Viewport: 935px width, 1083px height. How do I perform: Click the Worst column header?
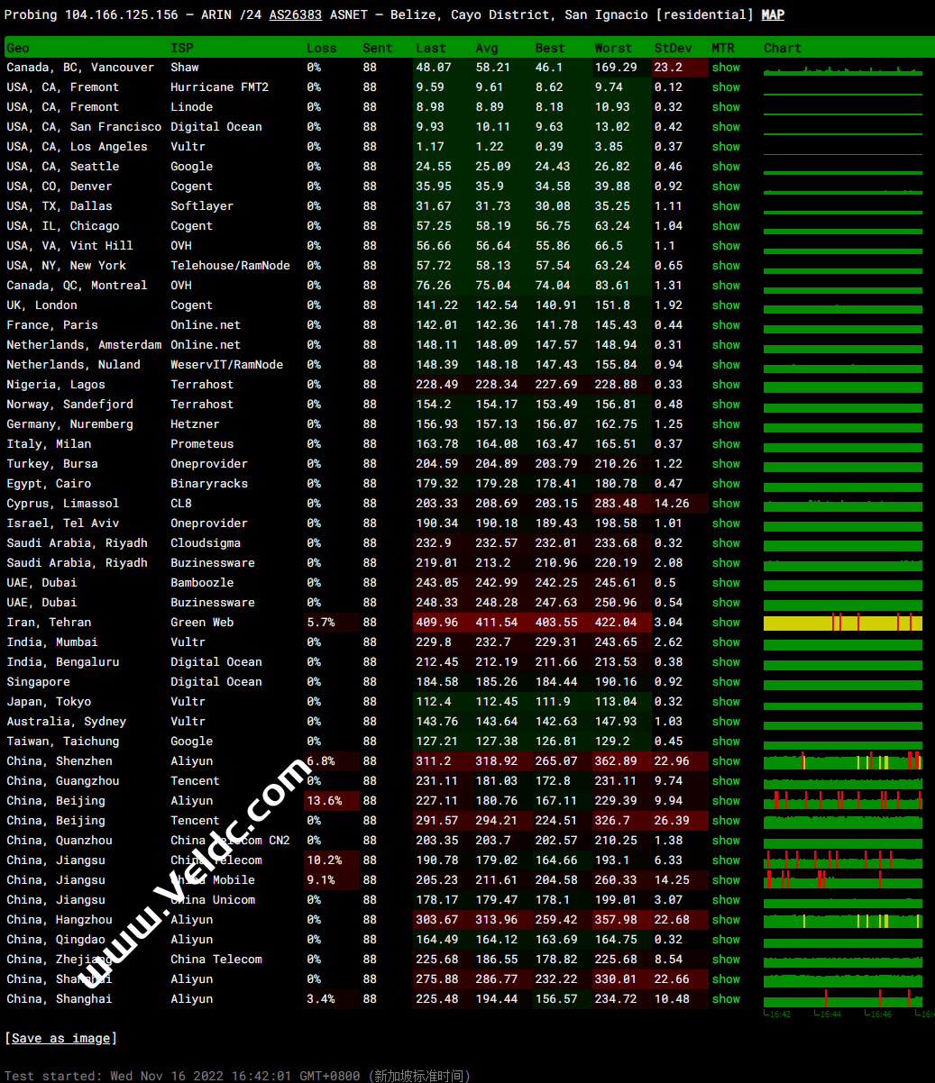[613, 48]
